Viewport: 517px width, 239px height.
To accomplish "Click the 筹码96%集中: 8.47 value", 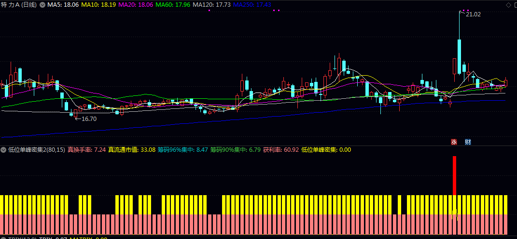I will click(182, 150).
